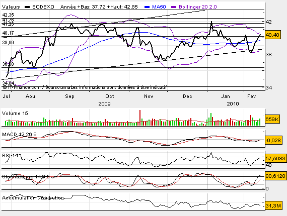Click the '2010' year label
The width and height of the screenshot is (287, 216).
coord(233,104)
